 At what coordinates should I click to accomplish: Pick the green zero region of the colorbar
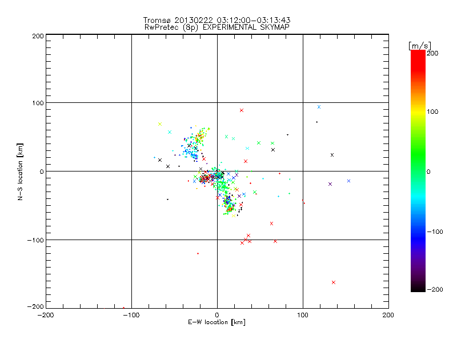click(418, 171)
